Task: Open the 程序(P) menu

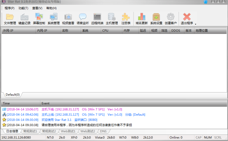Action: coord(10,8)
